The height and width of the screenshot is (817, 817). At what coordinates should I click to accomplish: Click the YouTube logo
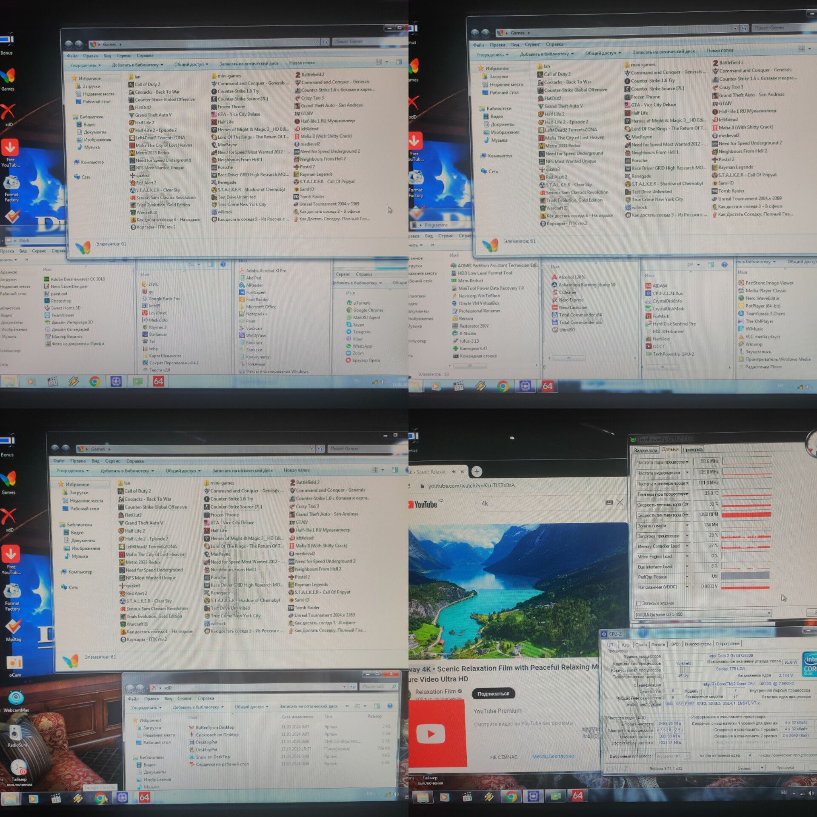[x=423, y=505]
